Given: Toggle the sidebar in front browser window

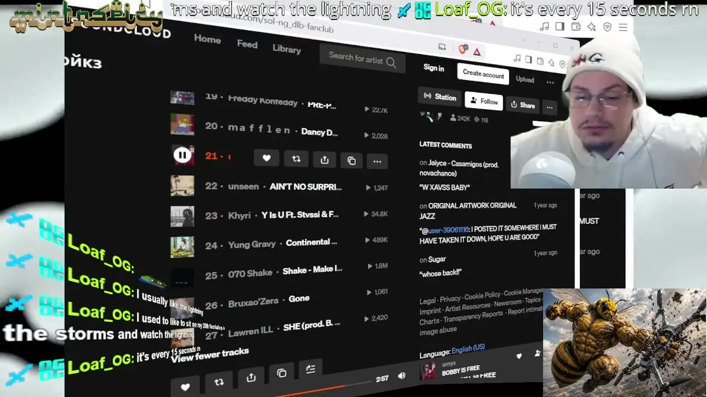Looking at the screenshot, I should coord(529,60).
